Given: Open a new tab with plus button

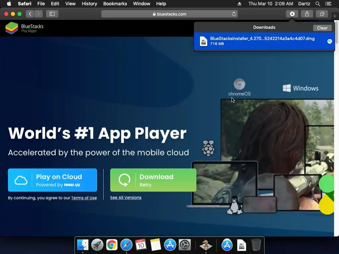Looking at the screenshot, I should 335,16.
